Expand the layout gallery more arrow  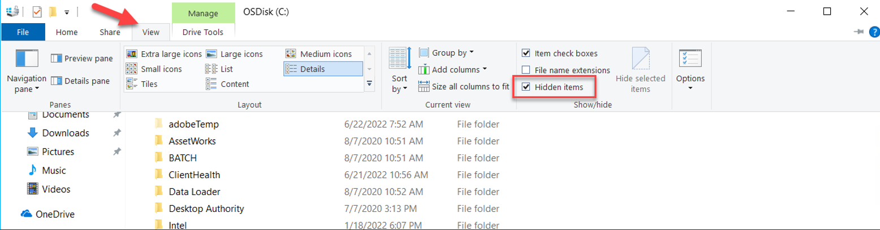370,83
